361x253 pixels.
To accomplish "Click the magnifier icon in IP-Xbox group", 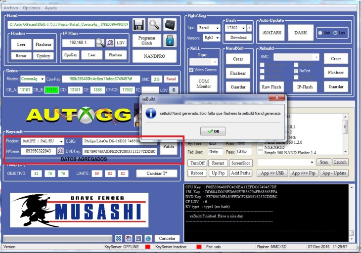I will (x=100, y=43).
